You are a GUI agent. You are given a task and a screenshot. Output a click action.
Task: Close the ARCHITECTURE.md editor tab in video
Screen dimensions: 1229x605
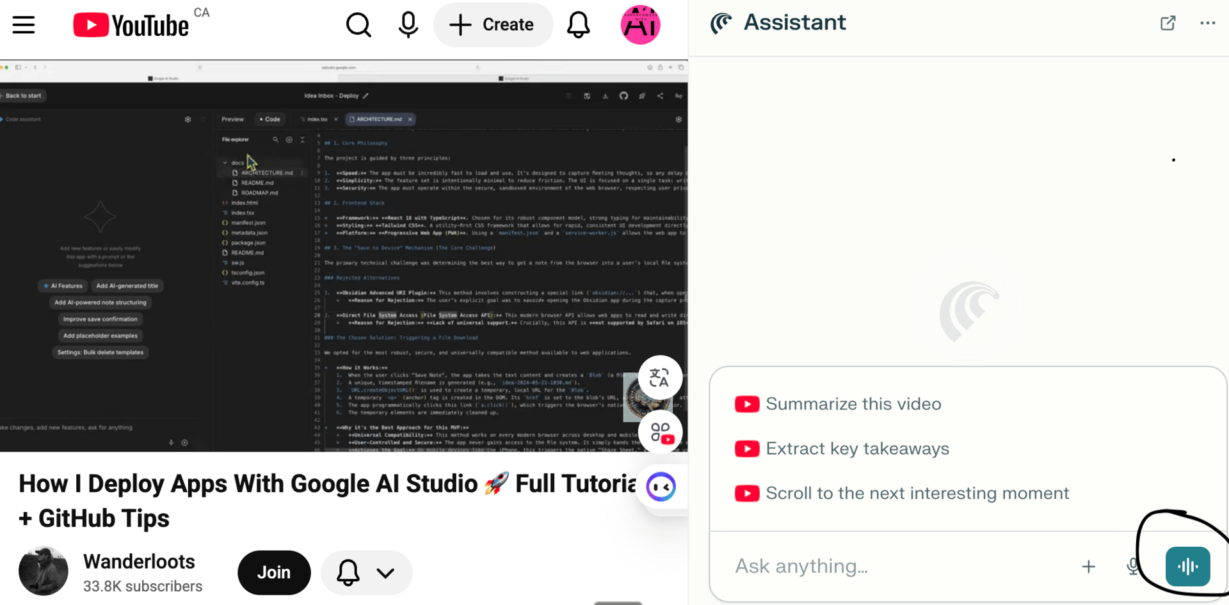coord(410,120)
